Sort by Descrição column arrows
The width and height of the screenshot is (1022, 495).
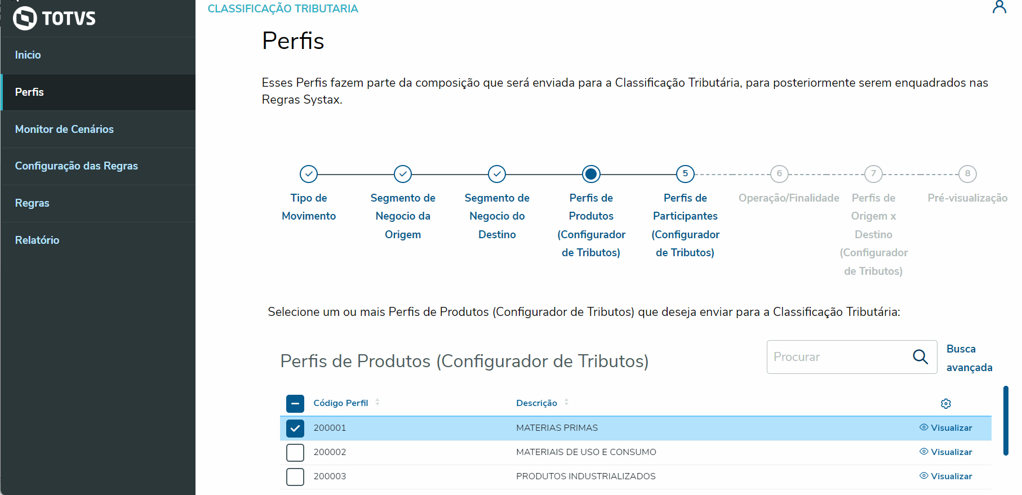(566, 402)
